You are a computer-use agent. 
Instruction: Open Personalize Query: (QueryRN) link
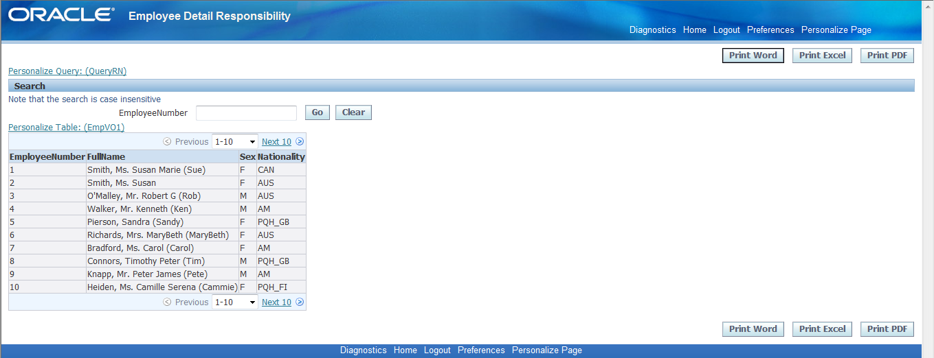67,71
